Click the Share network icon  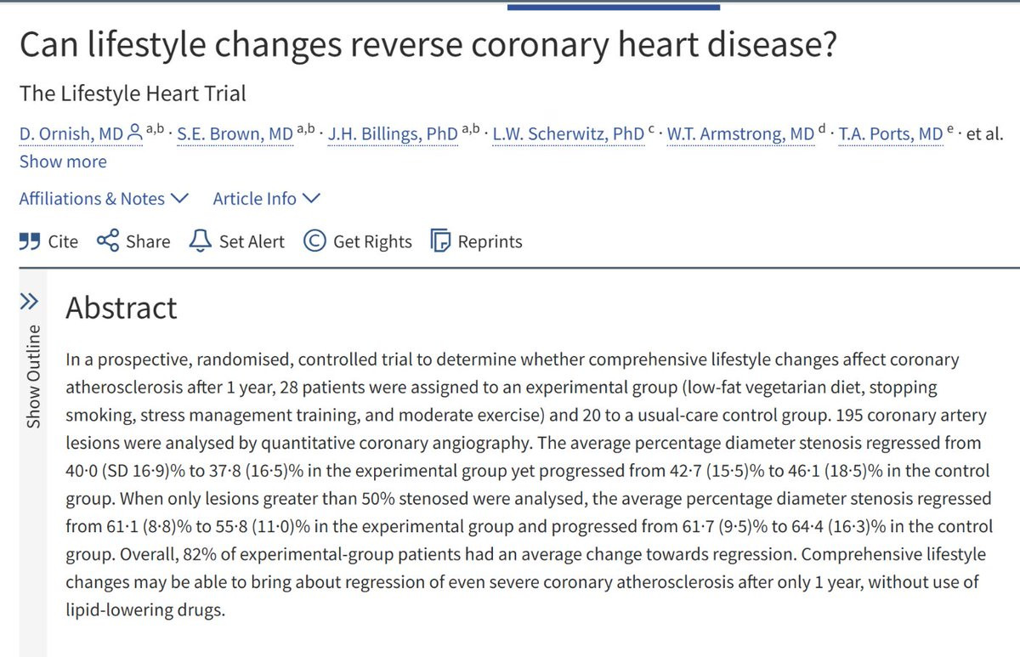click(x=108, y=241)
